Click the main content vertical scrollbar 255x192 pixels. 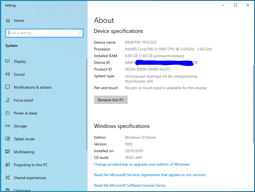coord(253,104)
